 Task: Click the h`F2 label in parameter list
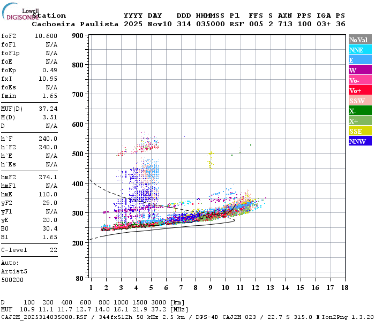(x=9, y=147)
